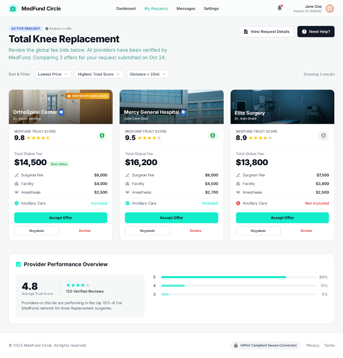The width and height of the screenshot is (343, 358).
Task: Click the MedFund Circle logo icon
Action: (13, 8)
